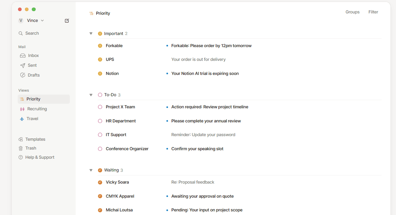Click the Templates icon in the sidebar
The image size is (396, 215).
coord(21,139)
